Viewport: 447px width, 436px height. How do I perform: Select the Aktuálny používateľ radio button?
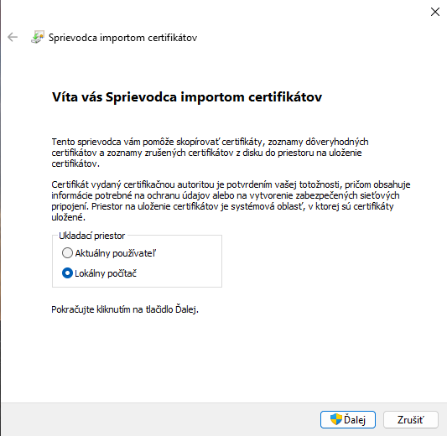(67, 252)
